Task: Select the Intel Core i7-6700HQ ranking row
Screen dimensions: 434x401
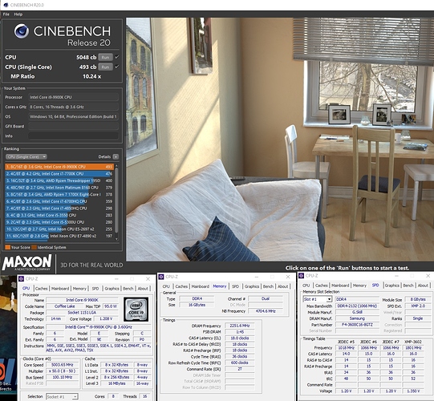Action: coord(59,201)
